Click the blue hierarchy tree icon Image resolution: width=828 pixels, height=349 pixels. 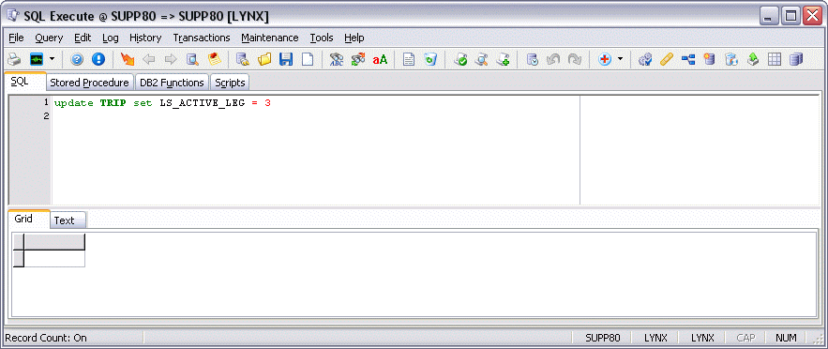tap(688, 60)
